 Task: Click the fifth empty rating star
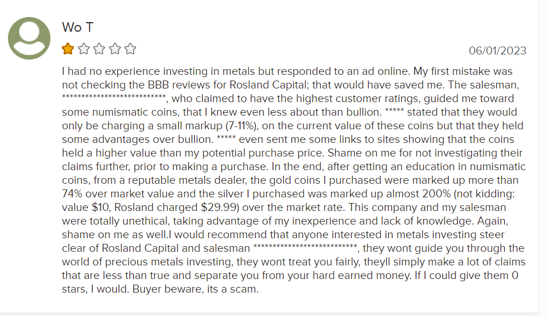click(130, 49)
